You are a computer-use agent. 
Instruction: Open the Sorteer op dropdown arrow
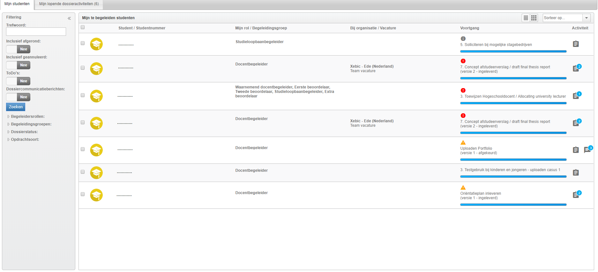[x=586, y=18]
